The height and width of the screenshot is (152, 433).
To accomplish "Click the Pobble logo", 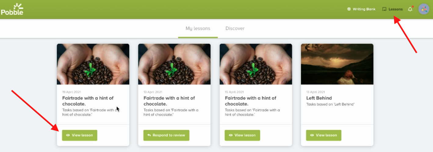I will [12, 9].
